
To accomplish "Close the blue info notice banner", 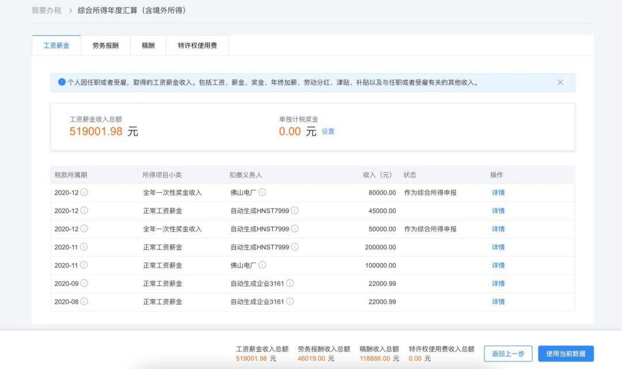I will pos(560,82).
